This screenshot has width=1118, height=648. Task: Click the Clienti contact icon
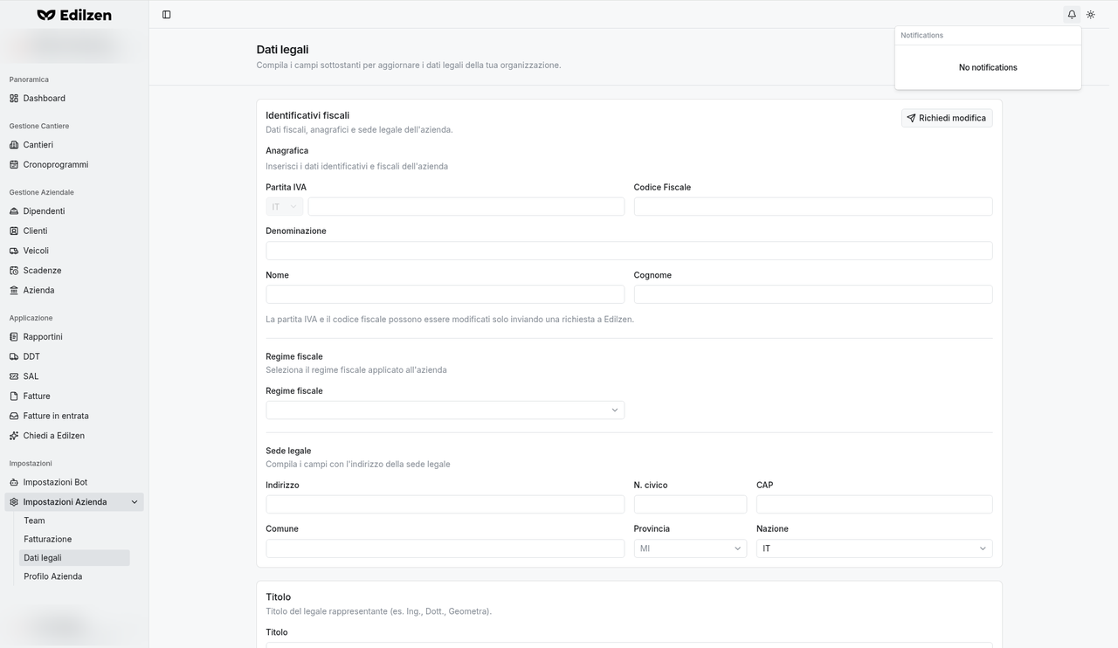[x=14, y=231]
